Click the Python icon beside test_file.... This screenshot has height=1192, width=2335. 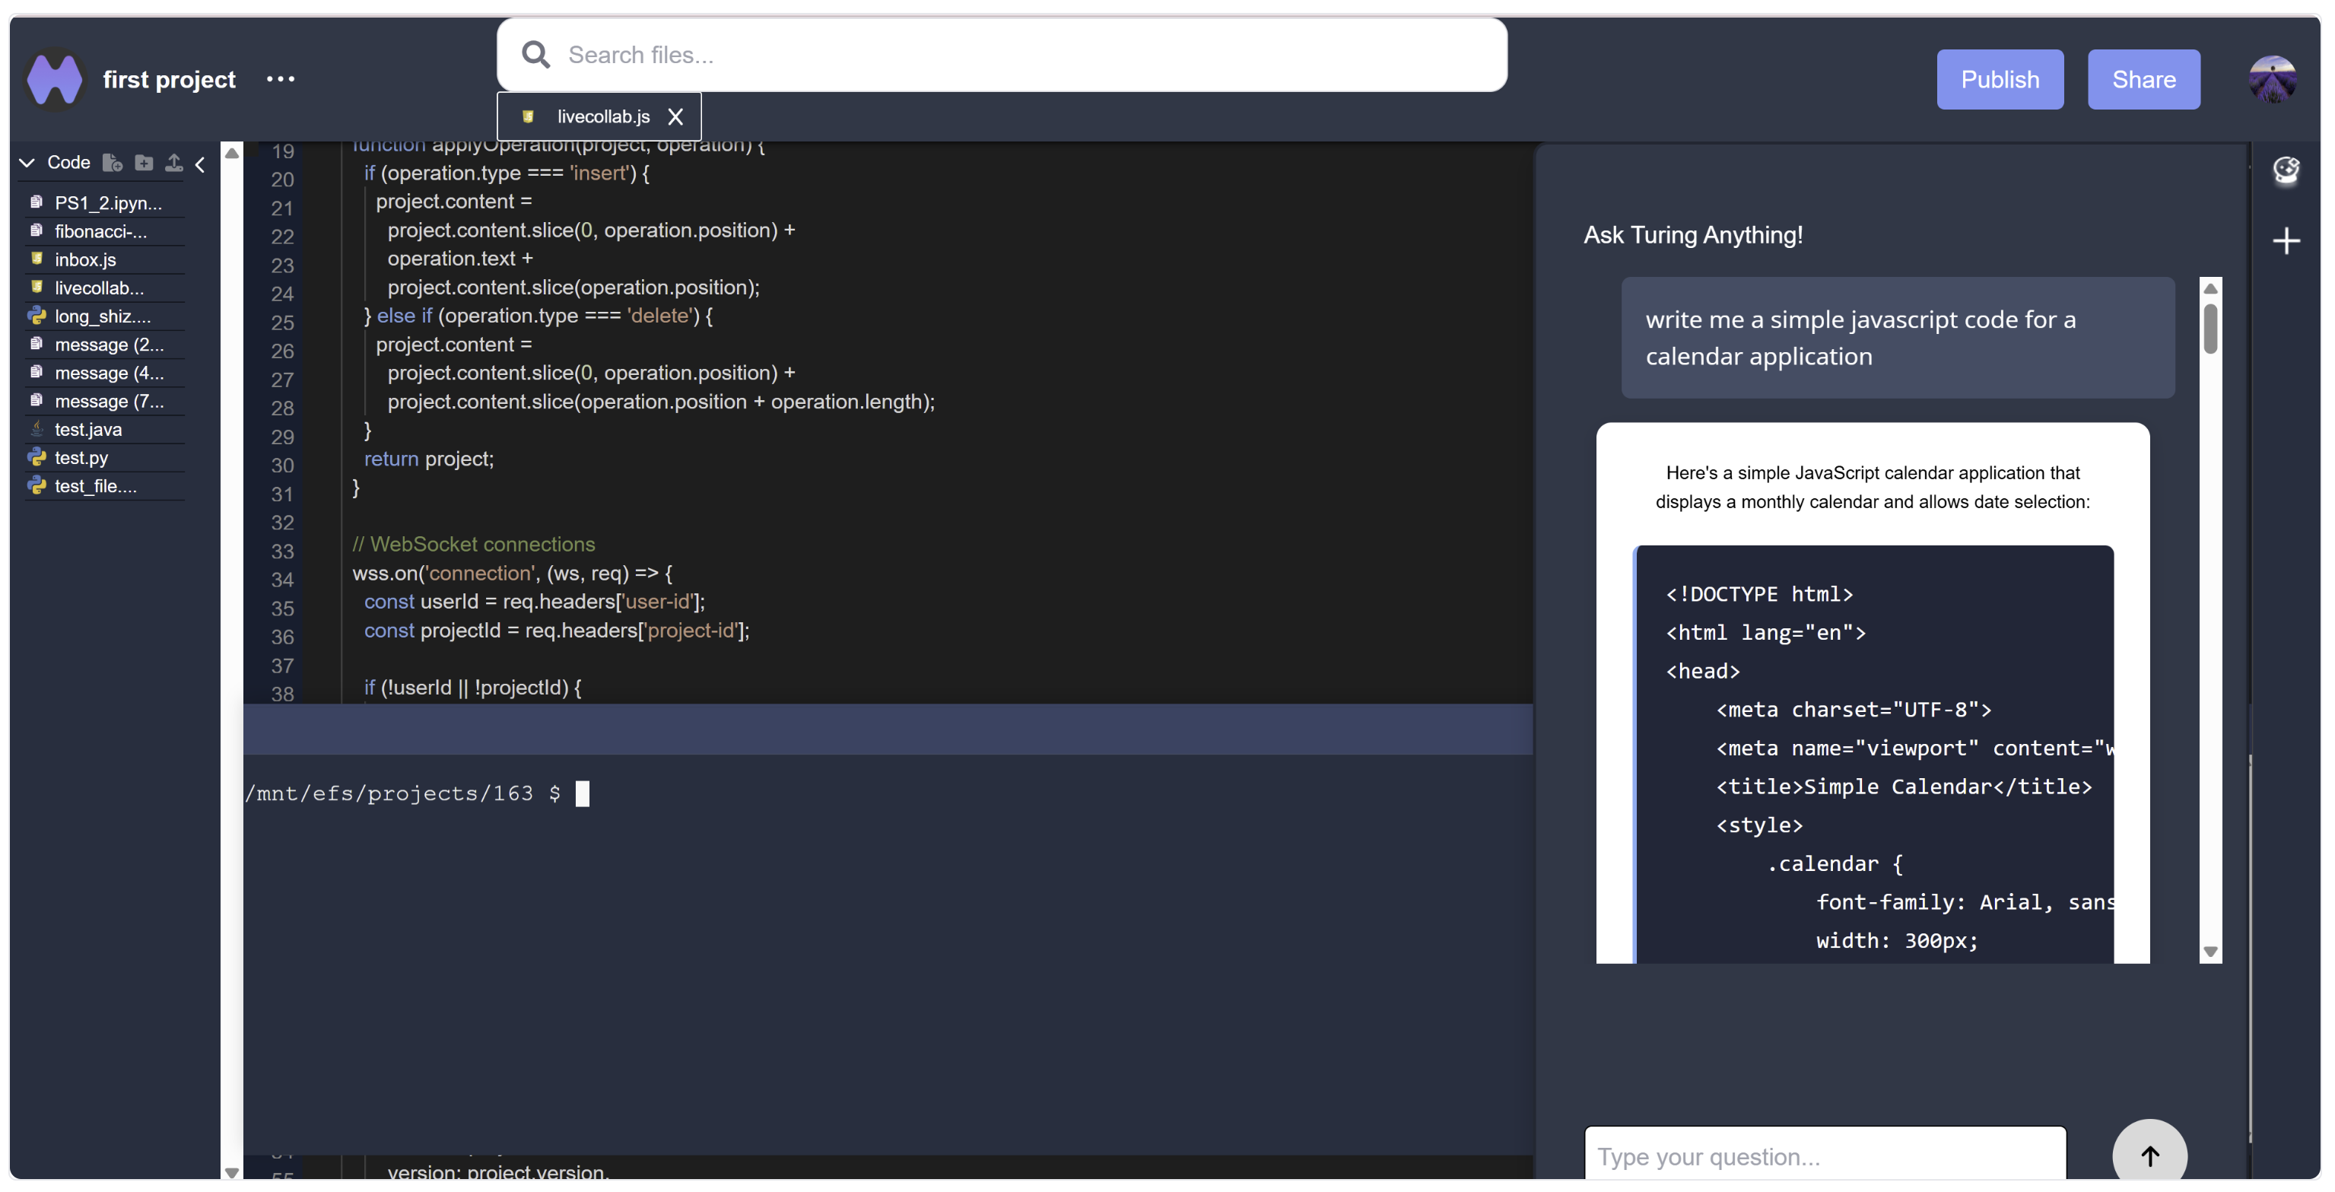point(37,485)
